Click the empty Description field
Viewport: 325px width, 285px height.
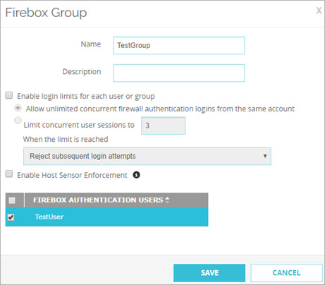(x=179, y=73)
